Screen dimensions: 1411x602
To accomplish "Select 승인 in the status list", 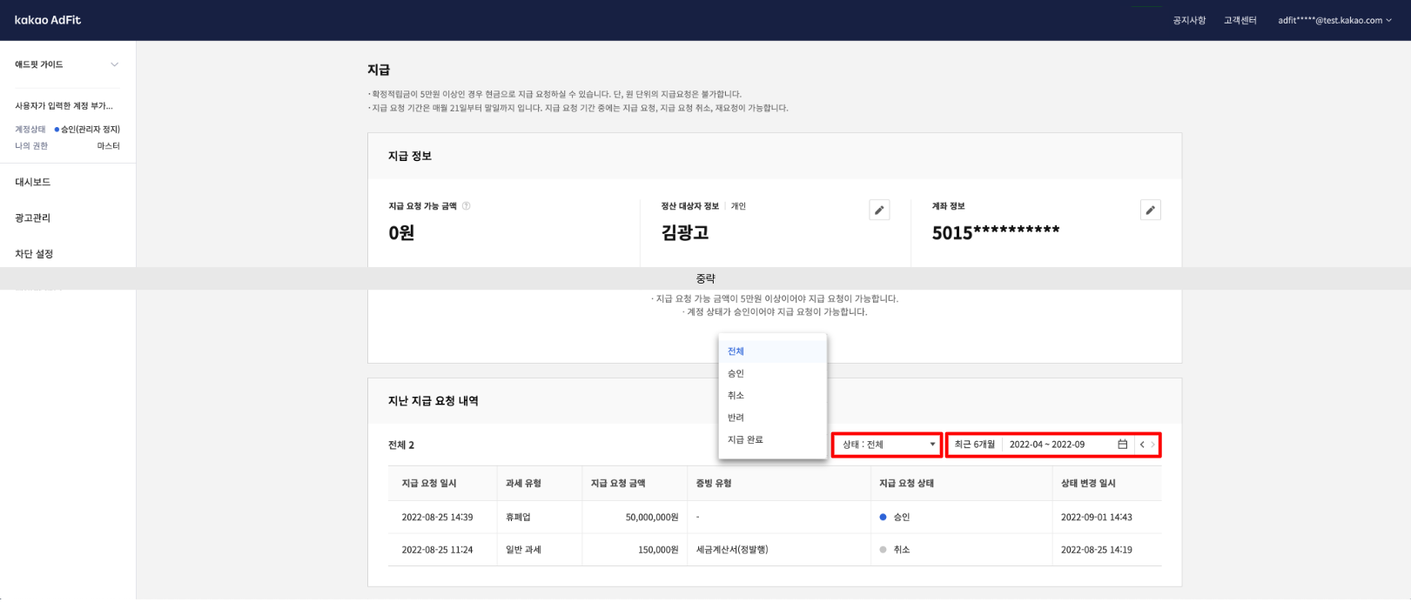I will click(x=736, y=373).
